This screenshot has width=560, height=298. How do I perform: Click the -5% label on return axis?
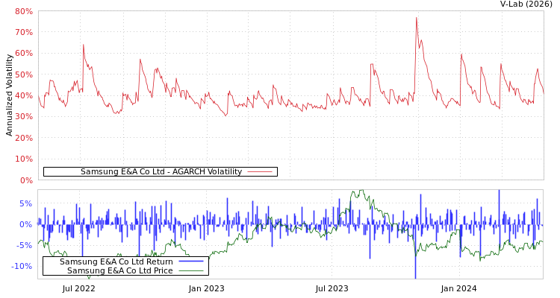pos(24,245)
